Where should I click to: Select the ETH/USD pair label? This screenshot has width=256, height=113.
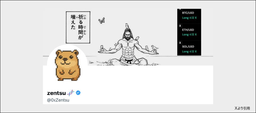click(188, 30)
